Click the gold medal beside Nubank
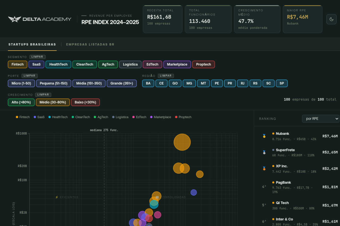The height and width of the screenshot is (226, 340). (x=264, y=136)
